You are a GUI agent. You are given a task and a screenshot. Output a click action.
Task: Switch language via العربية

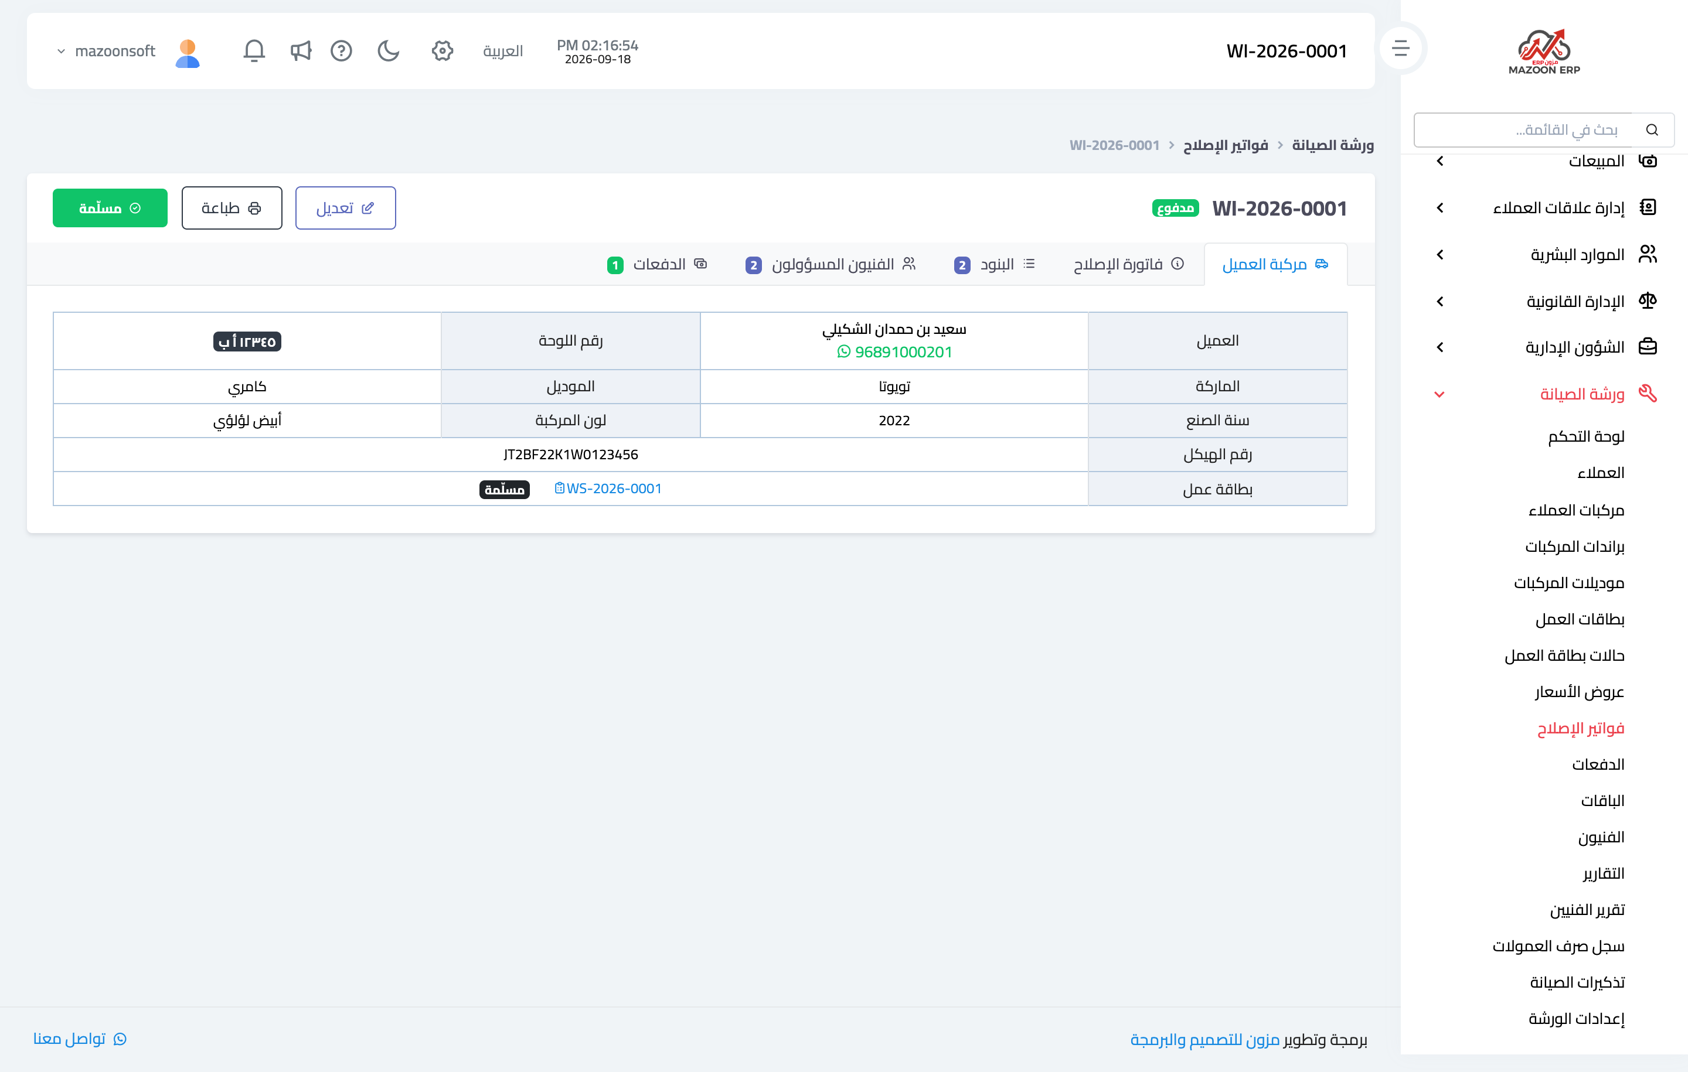pos(503,51)
